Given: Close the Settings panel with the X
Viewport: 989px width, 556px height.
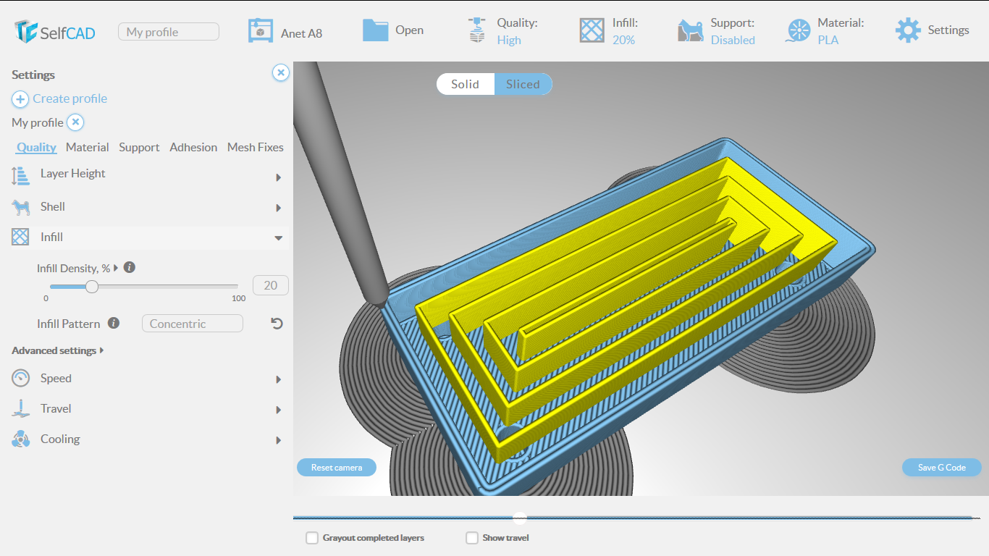Looking at the screenshot, I should tap(281, 72).
